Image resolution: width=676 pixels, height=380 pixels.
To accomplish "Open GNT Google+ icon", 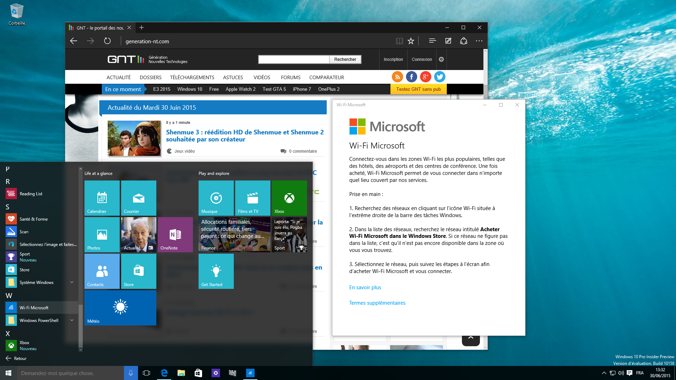I will tap(426, 77).
